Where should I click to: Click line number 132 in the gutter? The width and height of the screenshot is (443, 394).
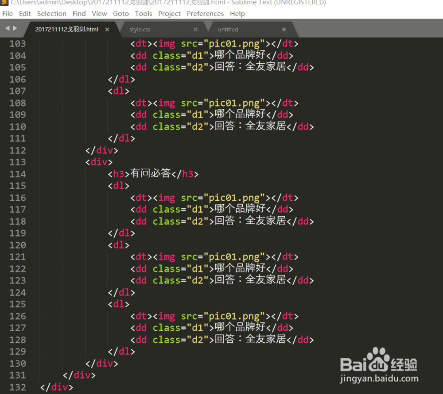18,387
